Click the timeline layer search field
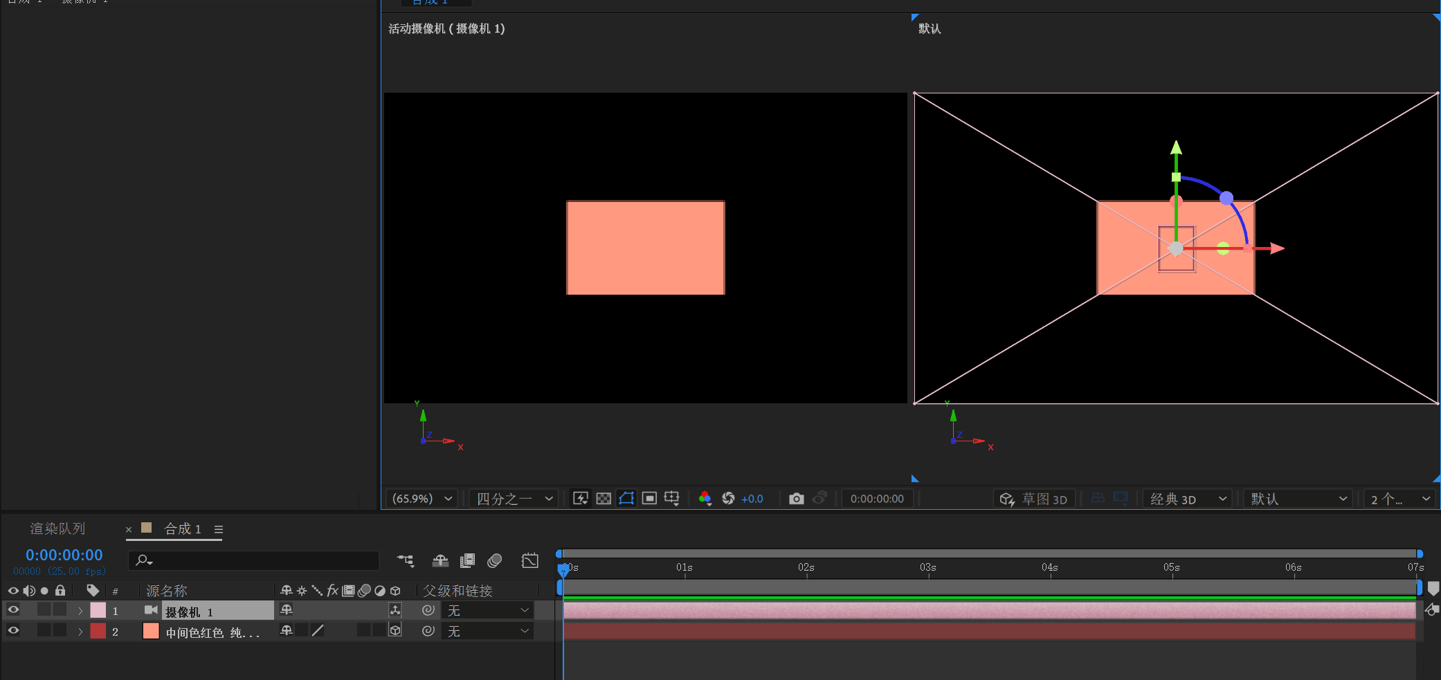The image size is (1441, 680). point(254,560)
